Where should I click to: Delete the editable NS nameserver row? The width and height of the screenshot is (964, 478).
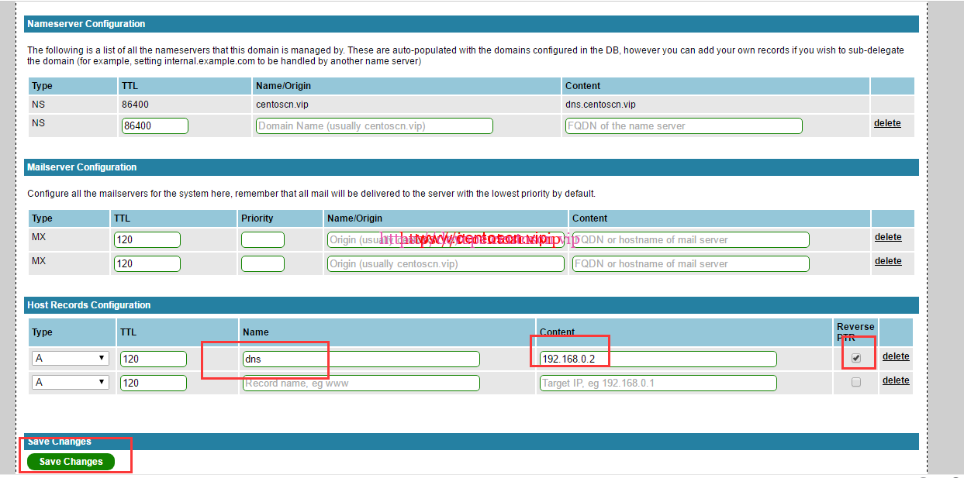(x=887, y=123)
